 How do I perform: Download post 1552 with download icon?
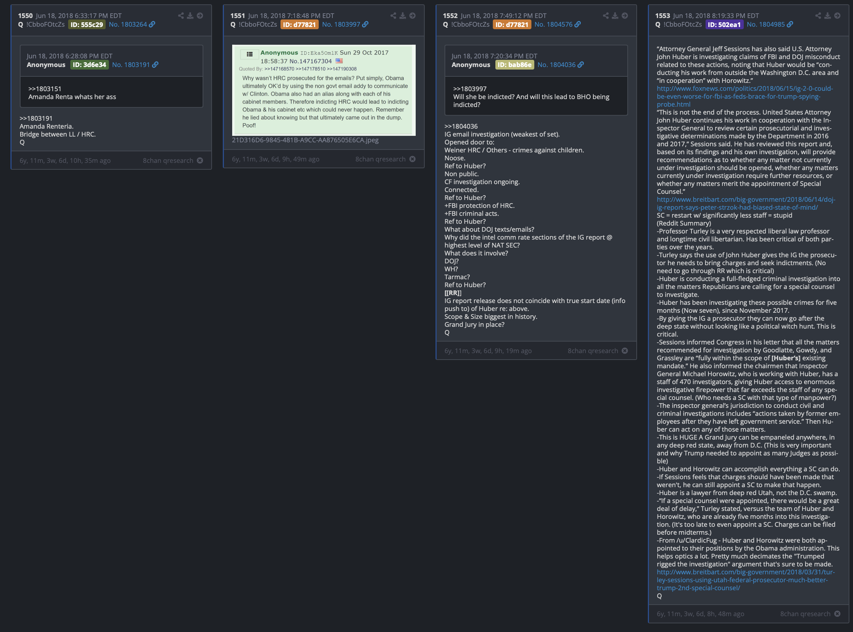click(615, 16)
